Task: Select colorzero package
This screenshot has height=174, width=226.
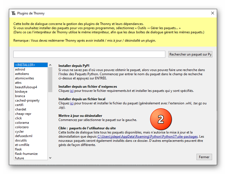Action: coord(31,127)
